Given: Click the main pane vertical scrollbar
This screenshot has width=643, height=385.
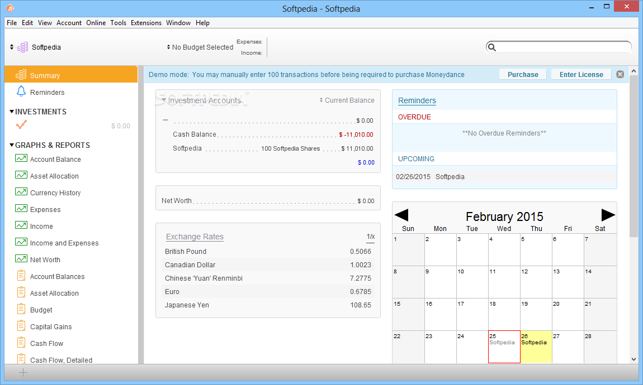Looking at the screenshot, I should [633, 156].
